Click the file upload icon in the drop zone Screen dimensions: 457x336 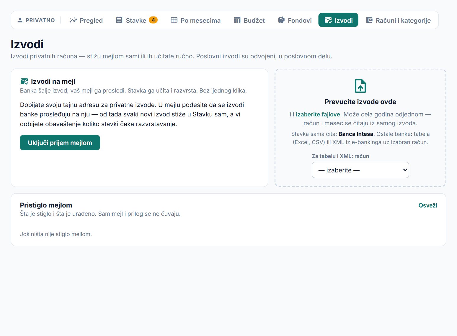tap(360, 86)
